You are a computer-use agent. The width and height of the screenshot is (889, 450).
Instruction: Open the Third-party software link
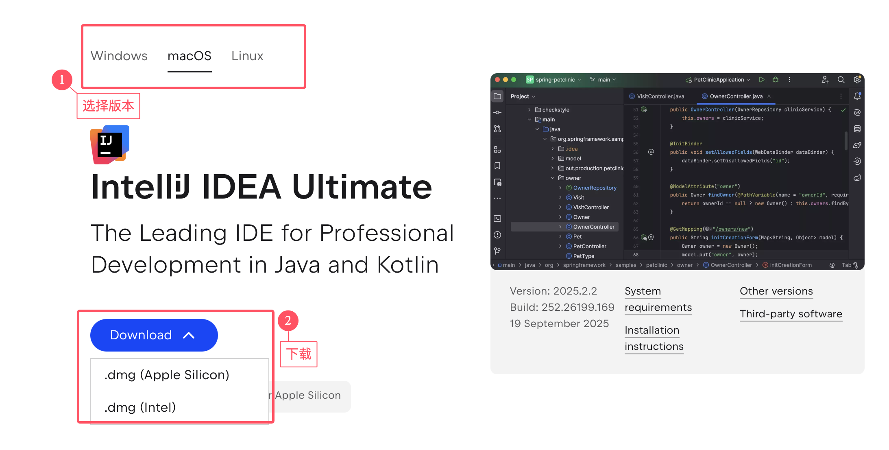pos(791,314)
